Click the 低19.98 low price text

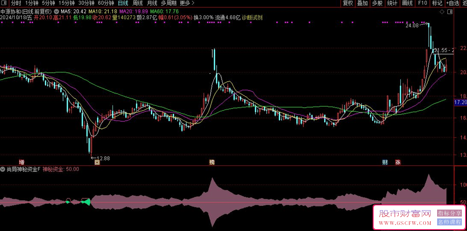click(83, 18)
